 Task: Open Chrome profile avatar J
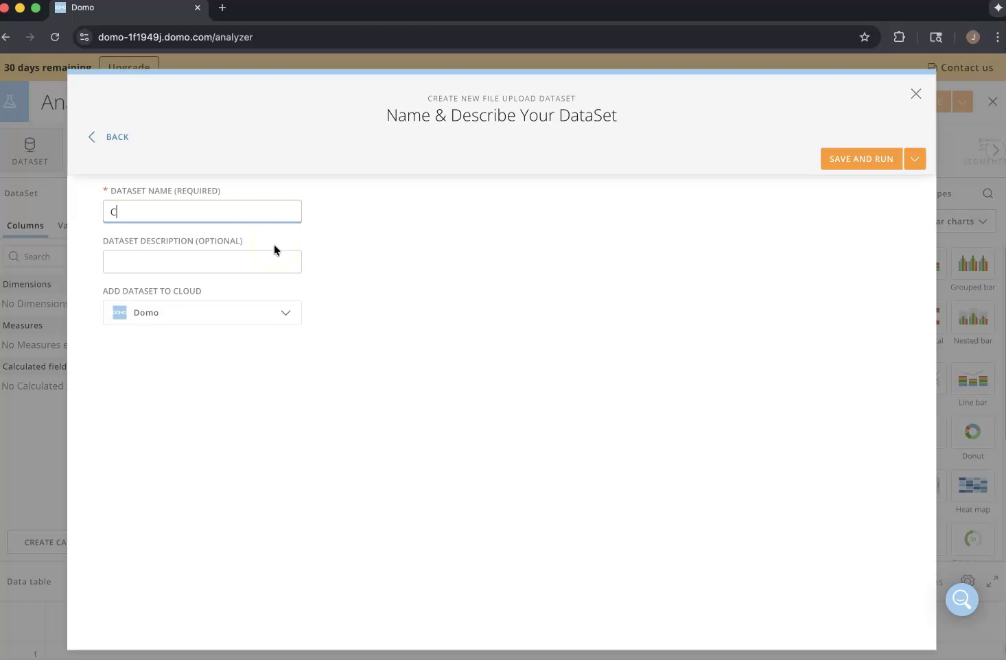pos(972,37)
